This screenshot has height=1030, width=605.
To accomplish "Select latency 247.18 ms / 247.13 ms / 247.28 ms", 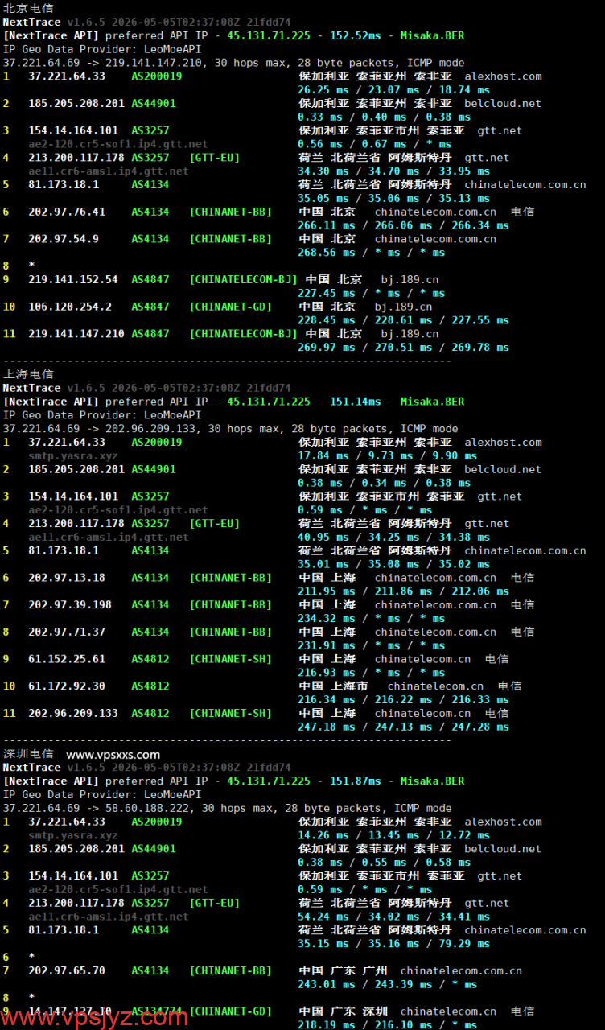I will (x=403, y=727).
